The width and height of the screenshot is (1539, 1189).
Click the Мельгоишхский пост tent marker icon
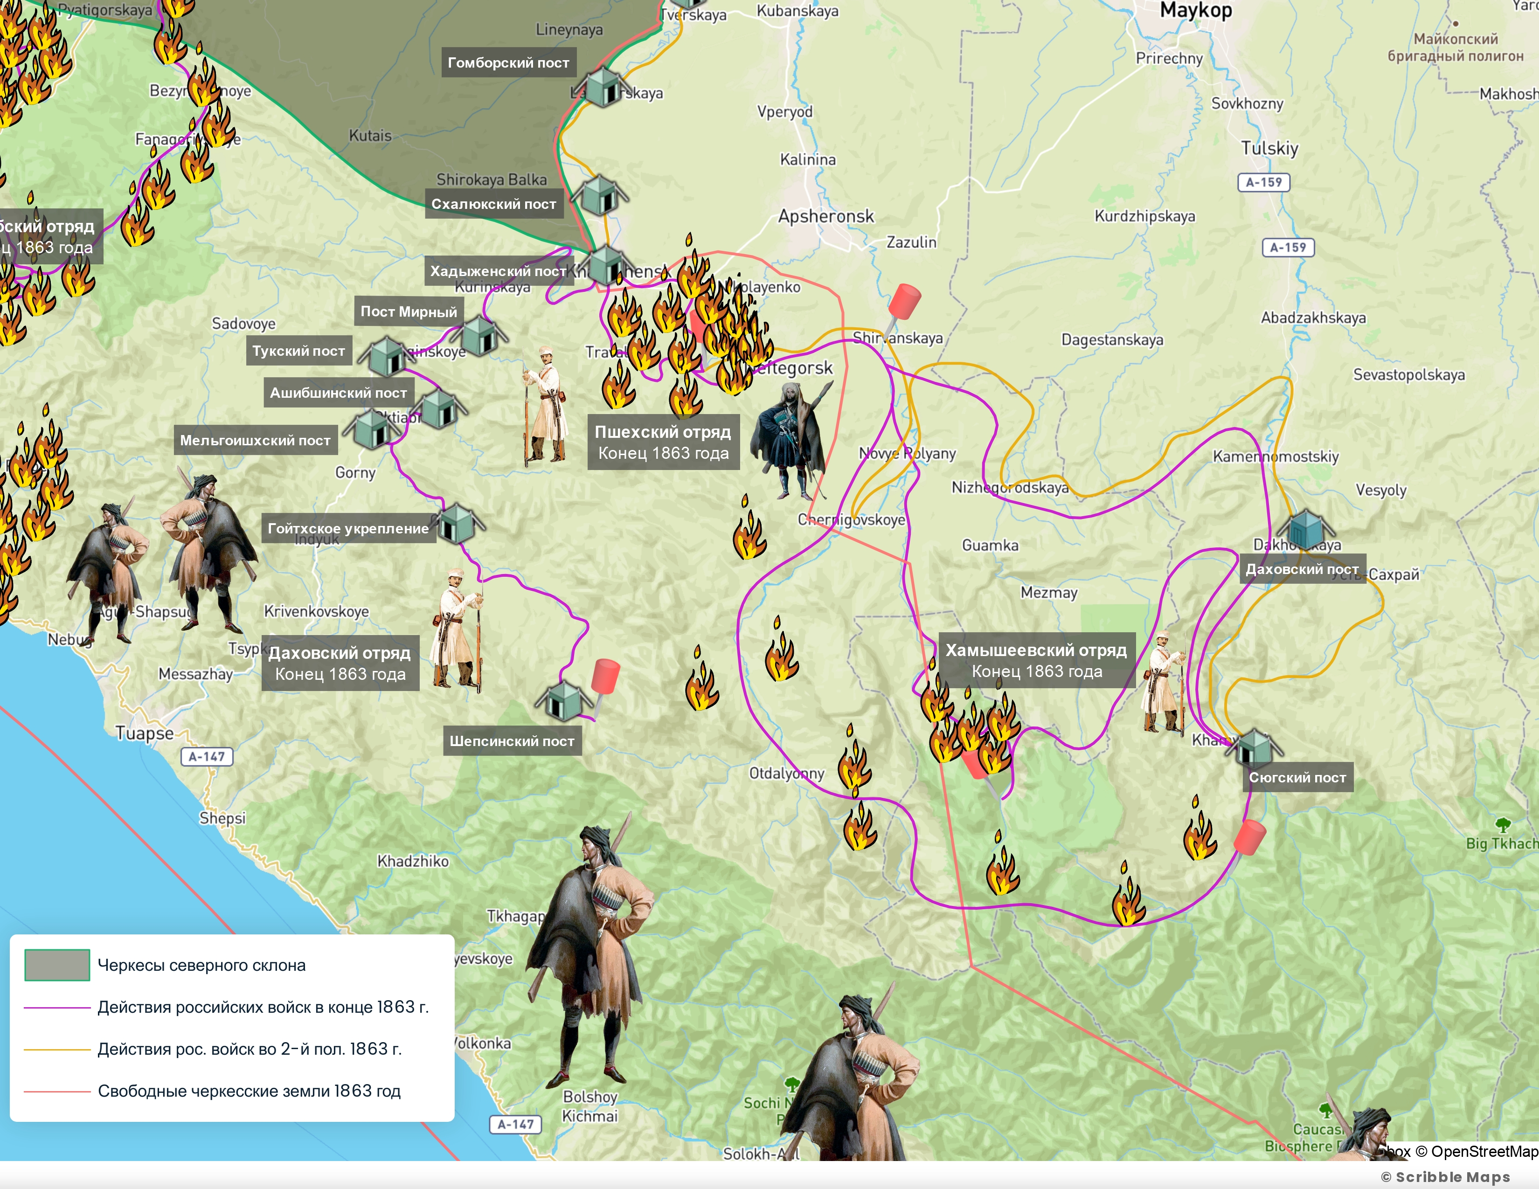click(371, 430)
